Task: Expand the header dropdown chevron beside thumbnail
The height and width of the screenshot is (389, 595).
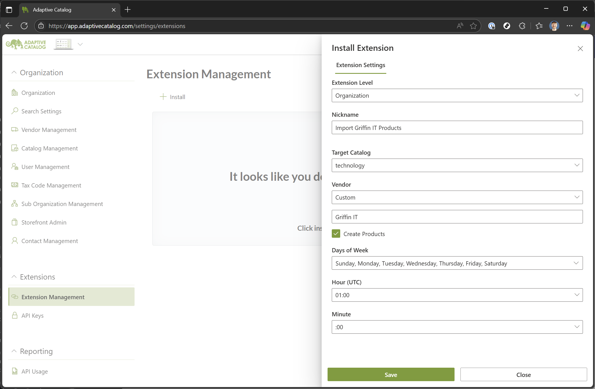Action: [80, 44]
